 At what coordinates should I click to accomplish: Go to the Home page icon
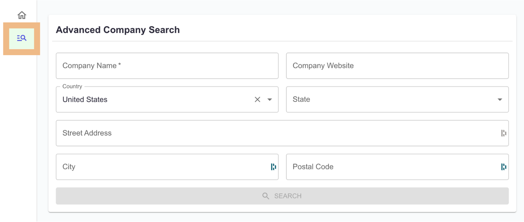pos(22,15)
